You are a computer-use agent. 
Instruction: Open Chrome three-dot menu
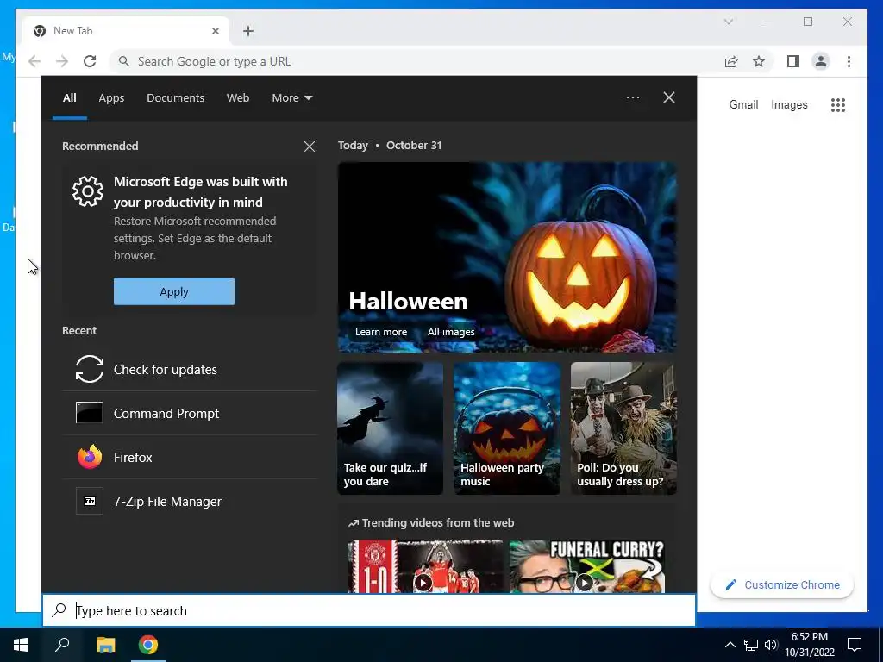(849, 61)
